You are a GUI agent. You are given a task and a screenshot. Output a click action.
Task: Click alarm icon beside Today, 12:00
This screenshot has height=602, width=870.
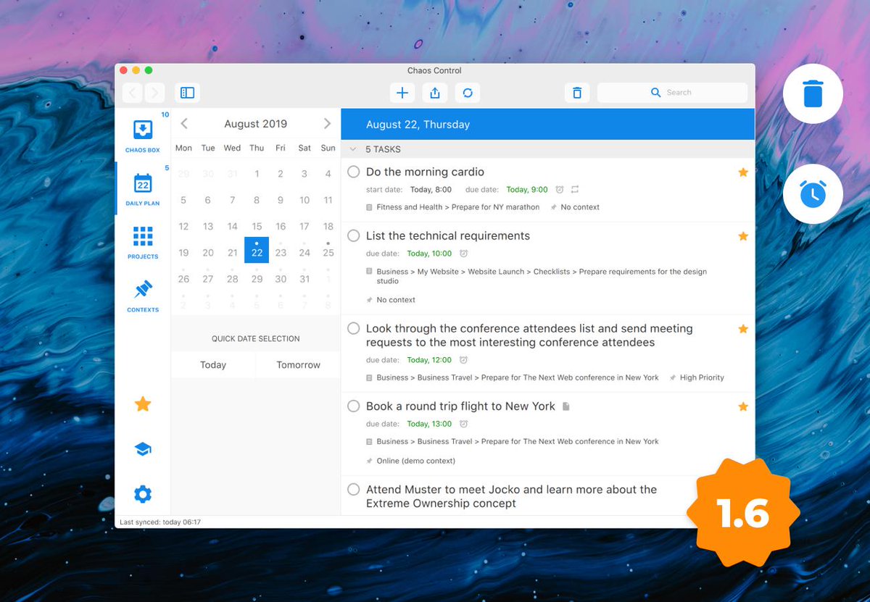[x=463, y=360]
